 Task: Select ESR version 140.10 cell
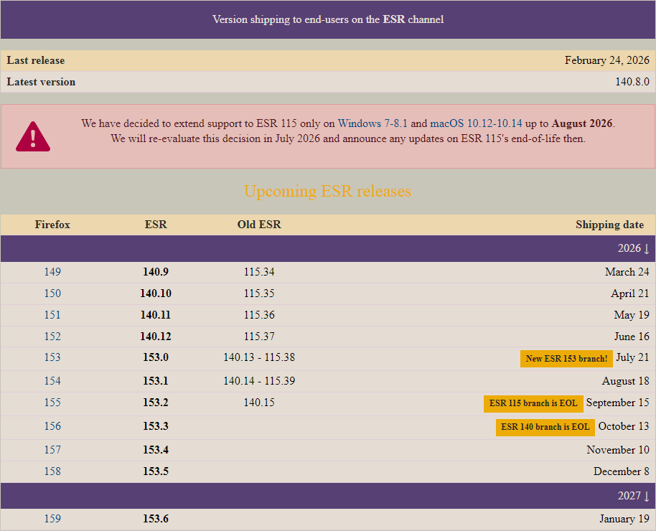point(156,293)
